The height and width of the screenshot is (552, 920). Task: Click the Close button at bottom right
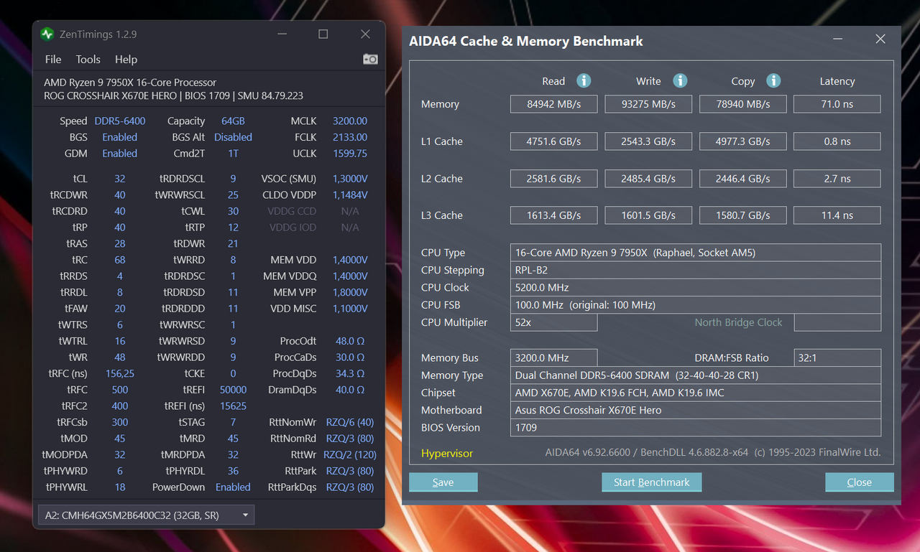pyautogui.click(x=859, y=482)
